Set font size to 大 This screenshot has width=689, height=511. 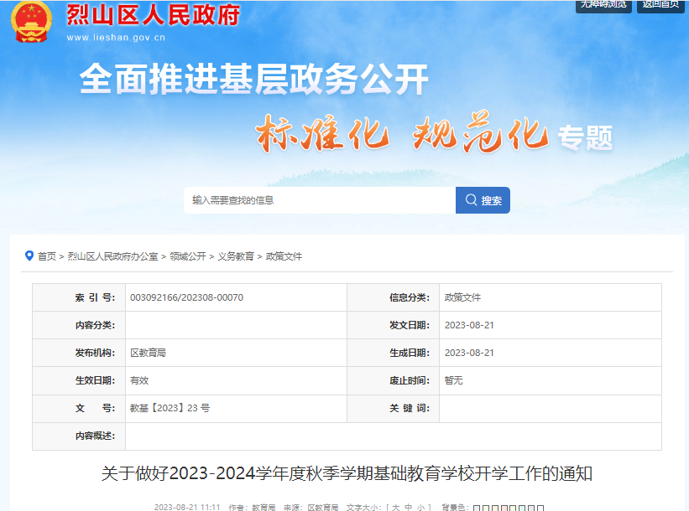[395, 508]
